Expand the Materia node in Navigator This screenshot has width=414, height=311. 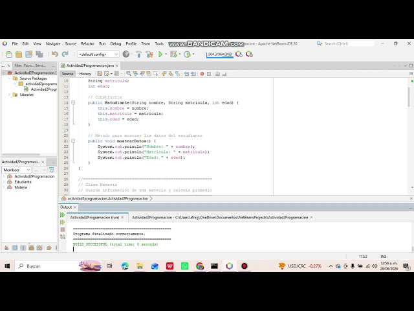click(x=4, y=187)
